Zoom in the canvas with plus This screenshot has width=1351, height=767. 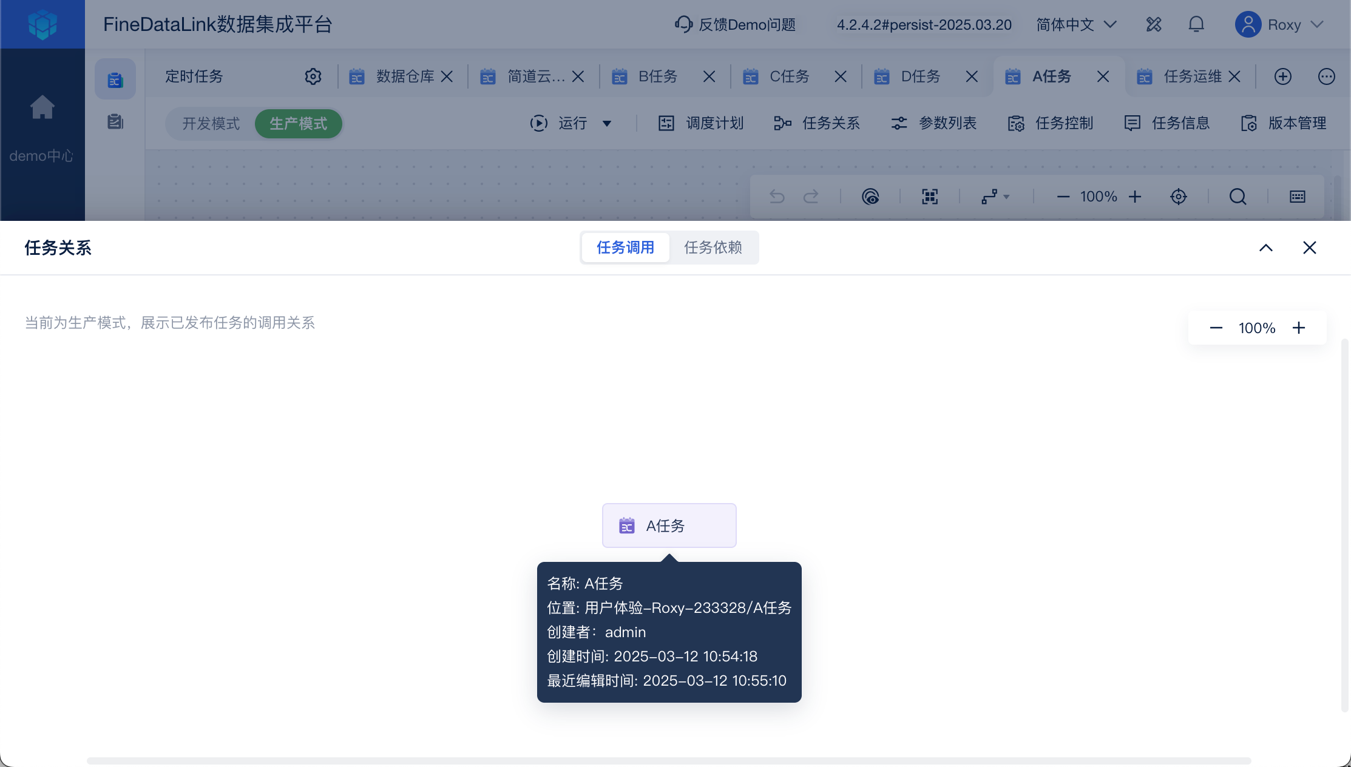(x=1135, y=197)
